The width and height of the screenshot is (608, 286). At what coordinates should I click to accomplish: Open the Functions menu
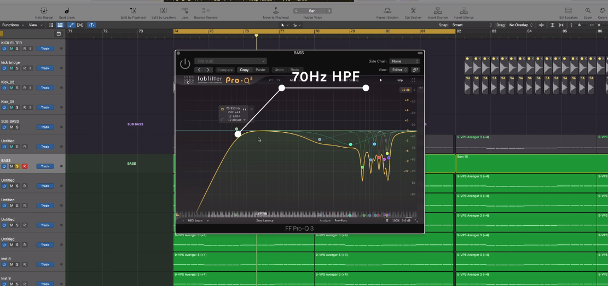tap(13, 25)
